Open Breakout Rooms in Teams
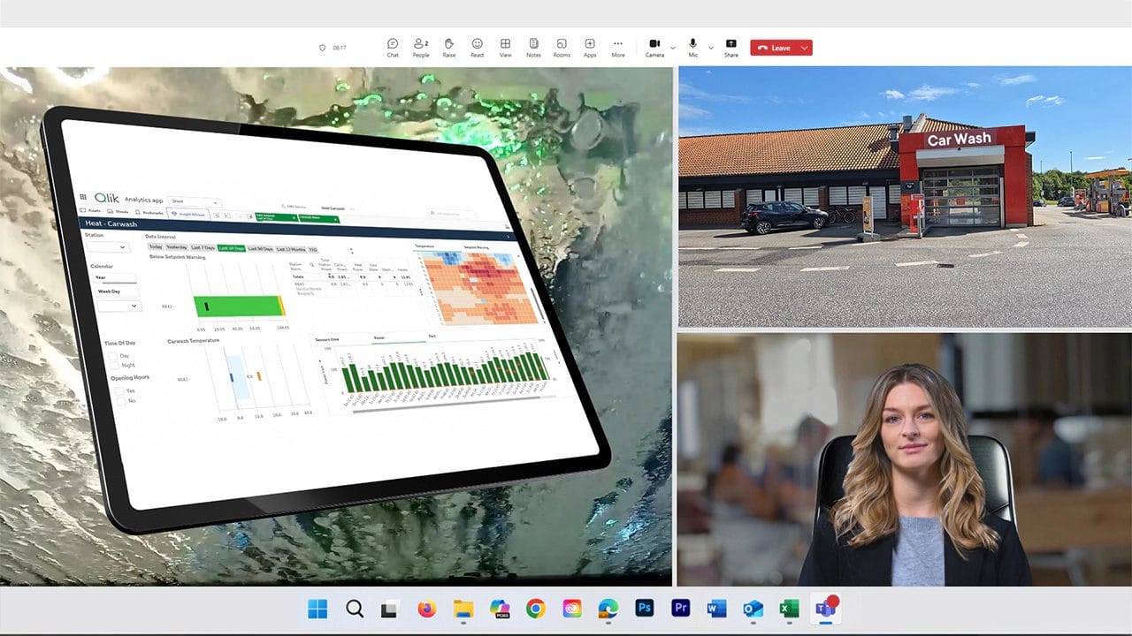 pyautogui.click(x=562, y=46)
